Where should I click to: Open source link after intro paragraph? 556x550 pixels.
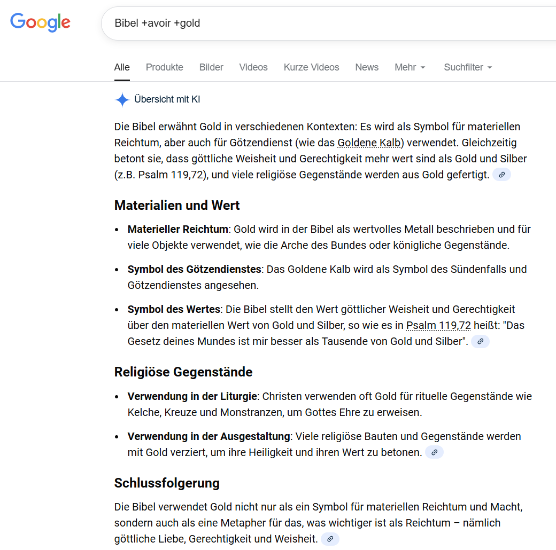pyautogui.click(x=501, y=175)
